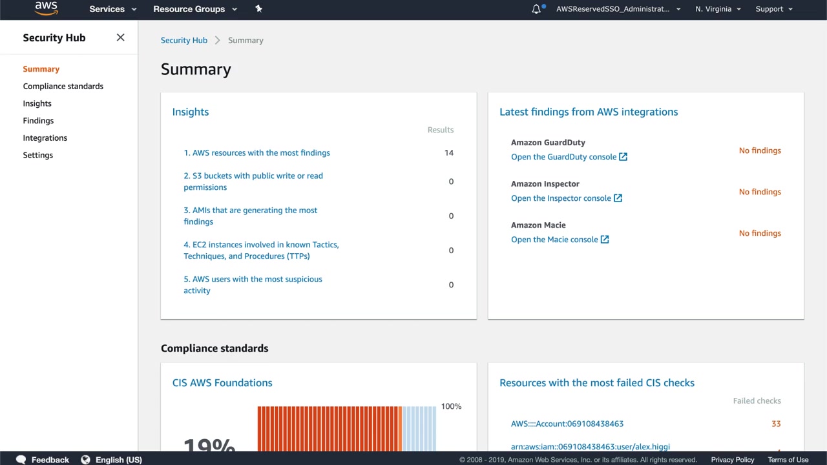Click the Security Hub breadcrumb link
The width and height of the screenshot is (827, 465).
tap(184, 40)
